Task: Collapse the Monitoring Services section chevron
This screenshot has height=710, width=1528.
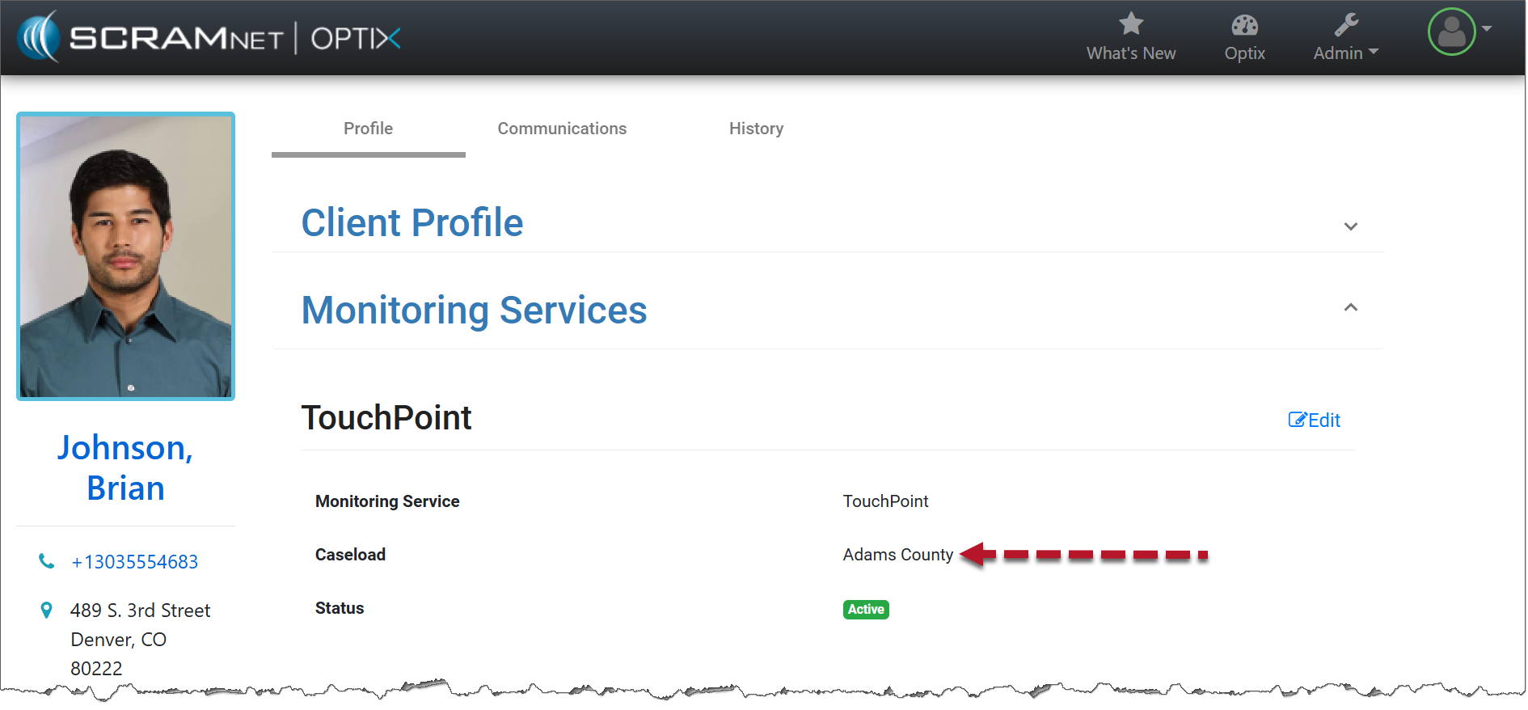Action: (x=1350, y=307)
